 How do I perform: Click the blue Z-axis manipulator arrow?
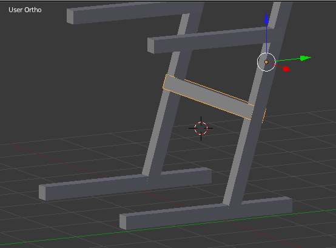(266, 18)
